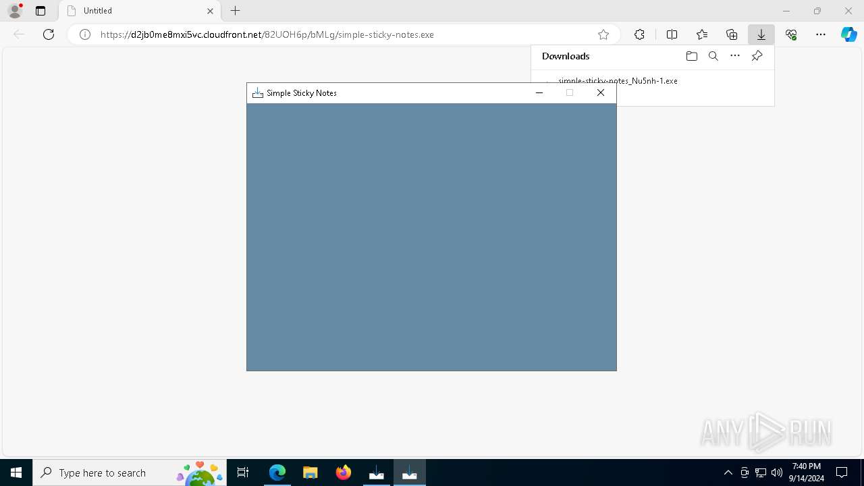
Task: Launch Firefox from the taskbar
Action: click(x=343, y=473)
